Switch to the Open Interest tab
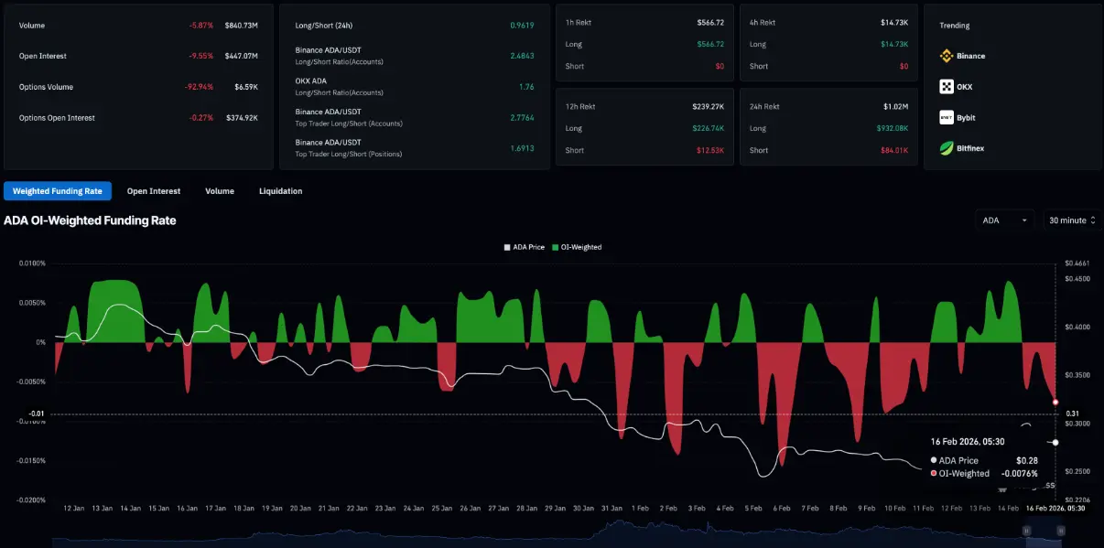 coord(154,191)
